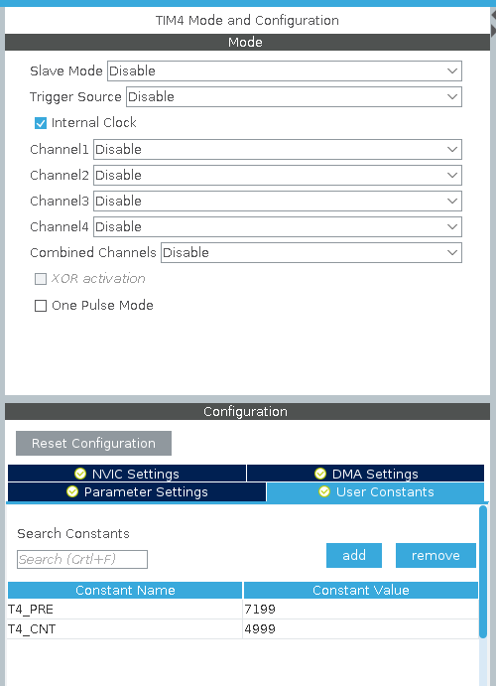Click the DMA Settings status check icon

(x=320, y=474)
